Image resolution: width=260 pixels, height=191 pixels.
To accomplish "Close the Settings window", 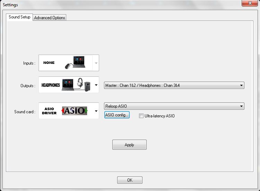I will coord(250,3).
